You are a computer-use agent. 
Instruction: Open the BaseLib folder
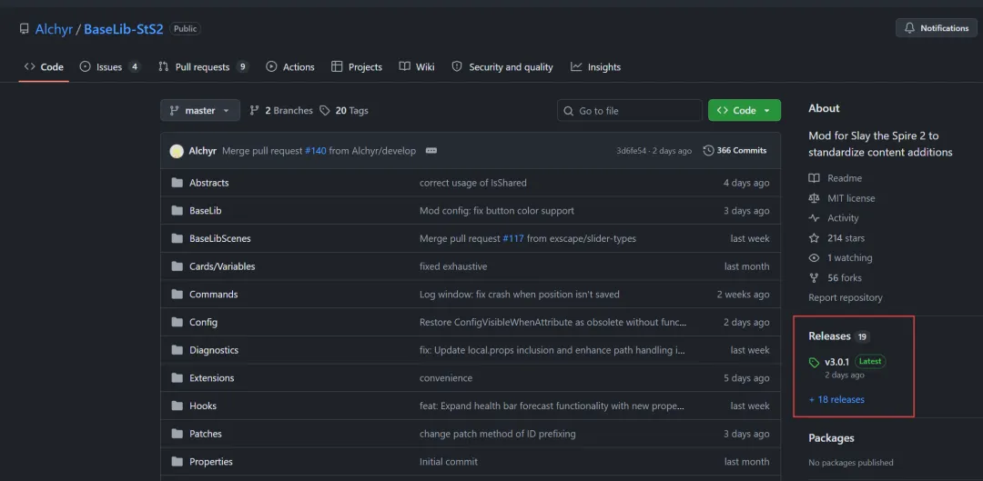pos(205,210)
